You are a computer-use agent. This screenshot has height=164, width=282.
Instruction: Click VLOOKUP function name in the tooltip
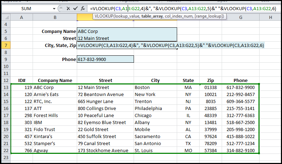104,16
